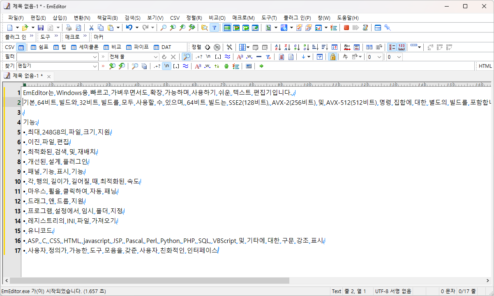Open Find with the magnifier icon in main toolbar
This screenshot has width=494, height=296.
pos(163,28)
